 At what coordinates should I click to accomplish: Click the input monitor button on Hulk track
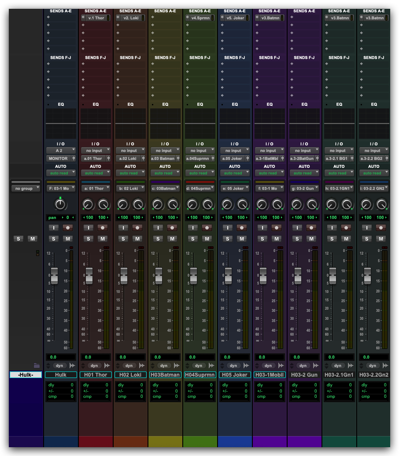point(53,228)
